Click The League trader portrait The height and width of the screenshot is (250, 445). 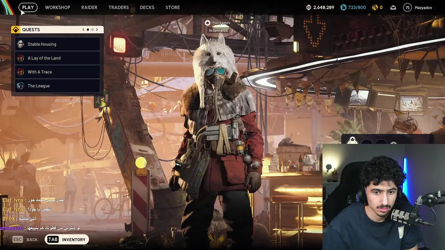[x=21, y=86]
